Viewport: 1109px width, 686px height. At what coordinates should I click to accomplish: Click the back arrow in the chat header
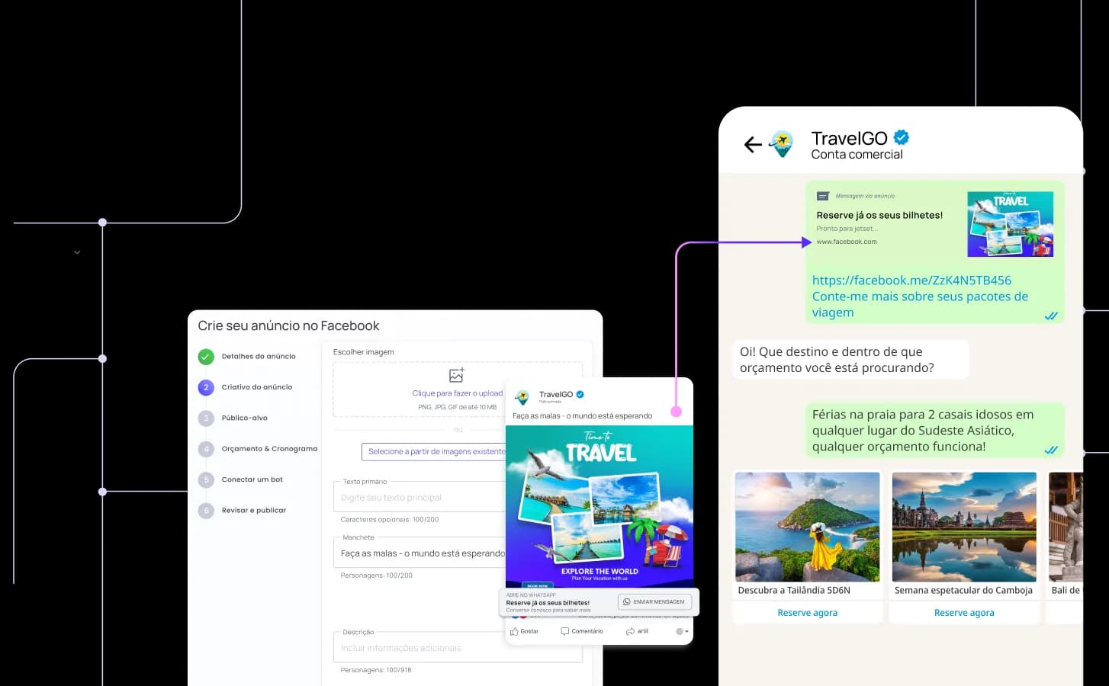(x=752, y=144)
